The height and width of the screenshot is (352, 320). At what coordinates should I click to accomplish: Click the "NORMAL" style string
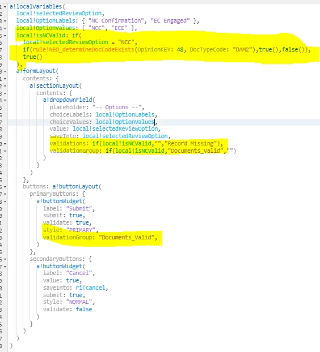click(79, 302)
